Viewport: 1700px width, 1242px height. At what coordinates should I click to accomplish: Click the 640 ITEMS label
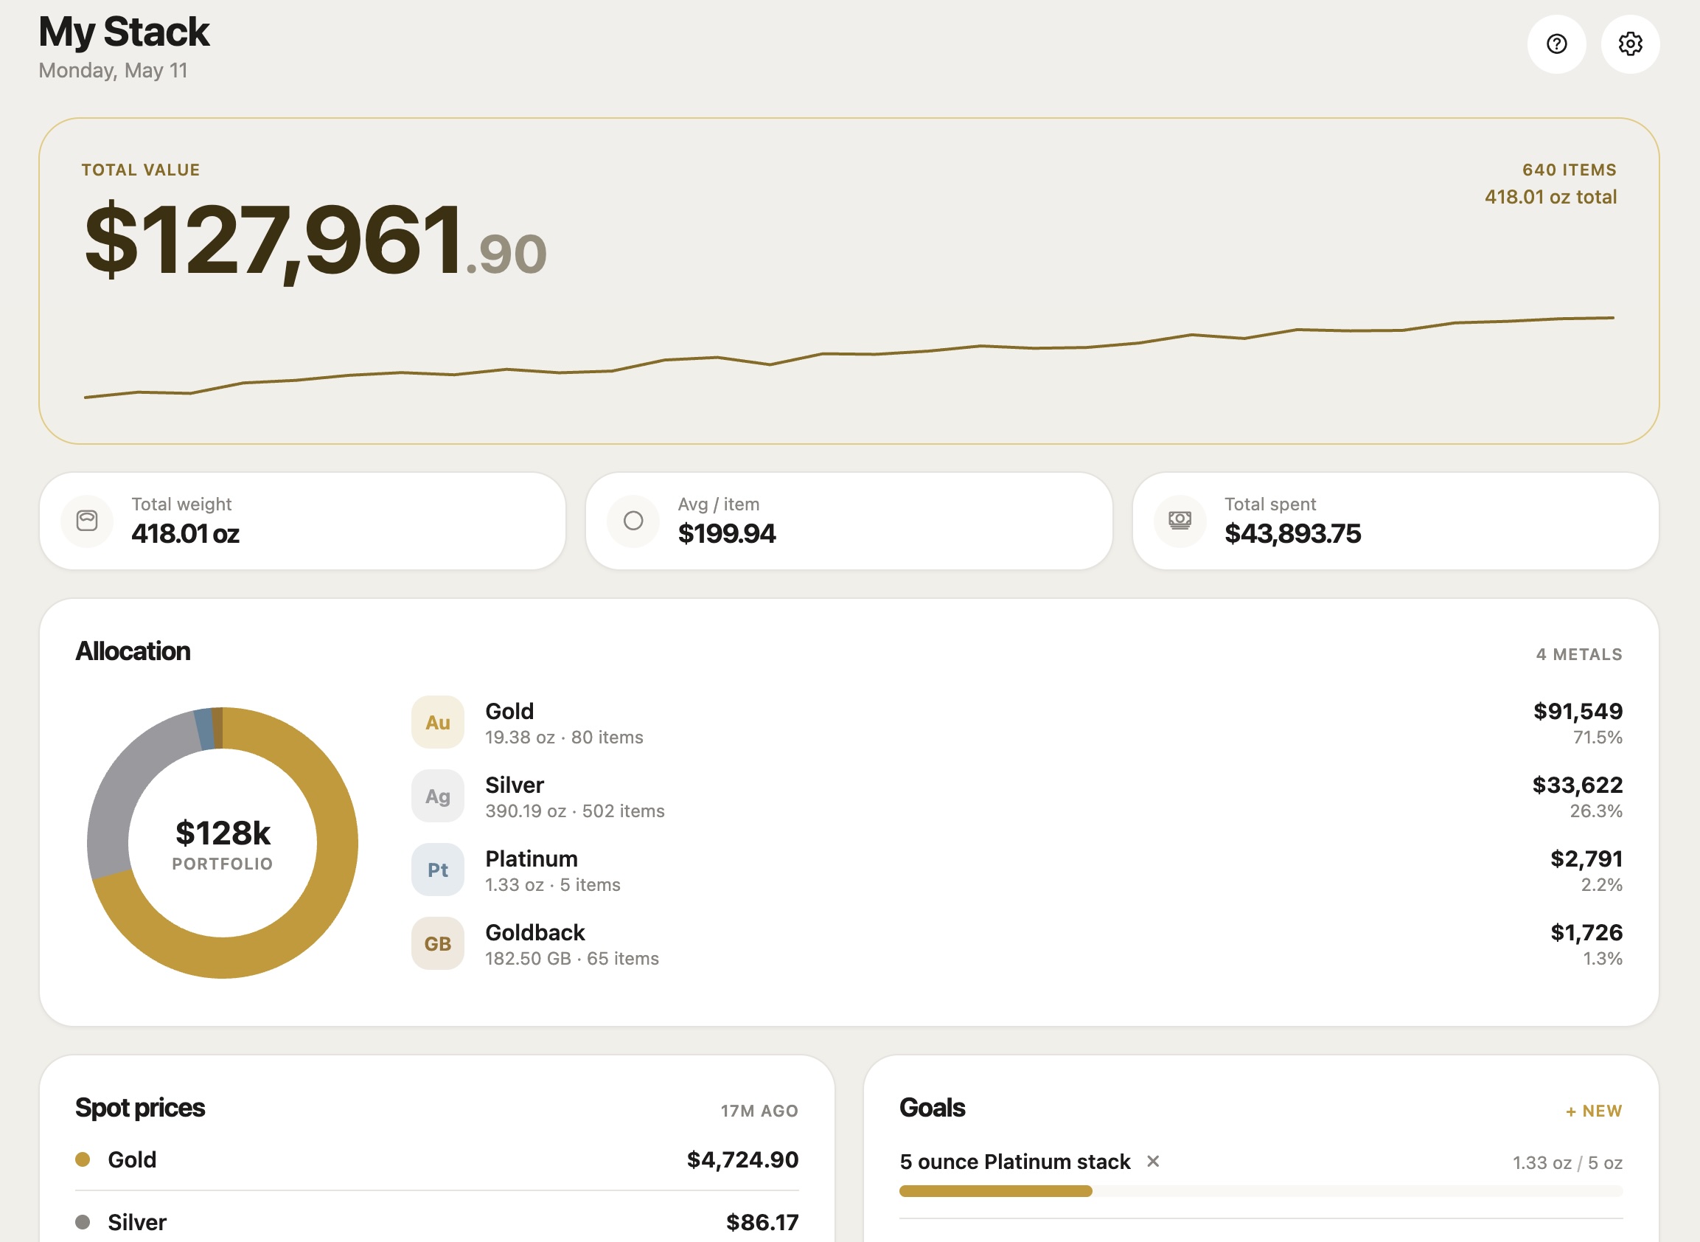(x=1570, y=170)
